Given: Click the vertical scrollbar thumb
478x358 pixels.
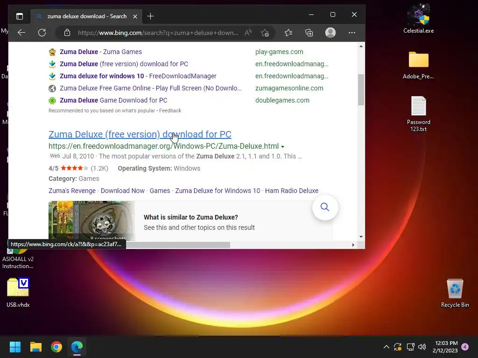Looking at the screenshot, I should tap(361, 89).
